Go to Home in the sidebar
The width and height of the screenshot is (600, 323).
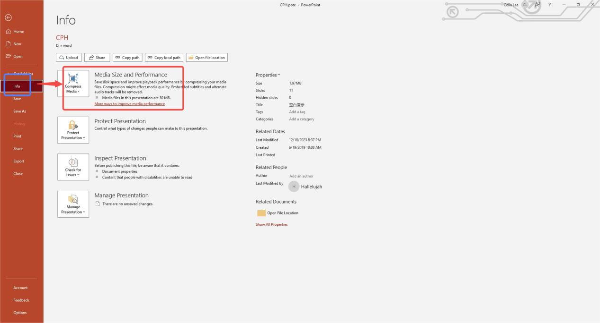pos(18,32)
